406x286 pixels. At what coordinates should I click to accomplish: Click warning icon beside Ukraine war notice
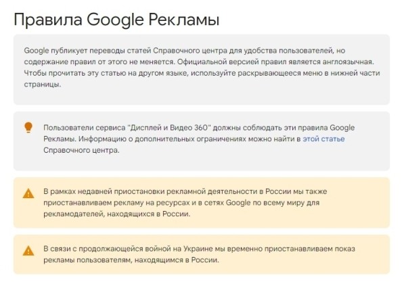tap(28, 250)
